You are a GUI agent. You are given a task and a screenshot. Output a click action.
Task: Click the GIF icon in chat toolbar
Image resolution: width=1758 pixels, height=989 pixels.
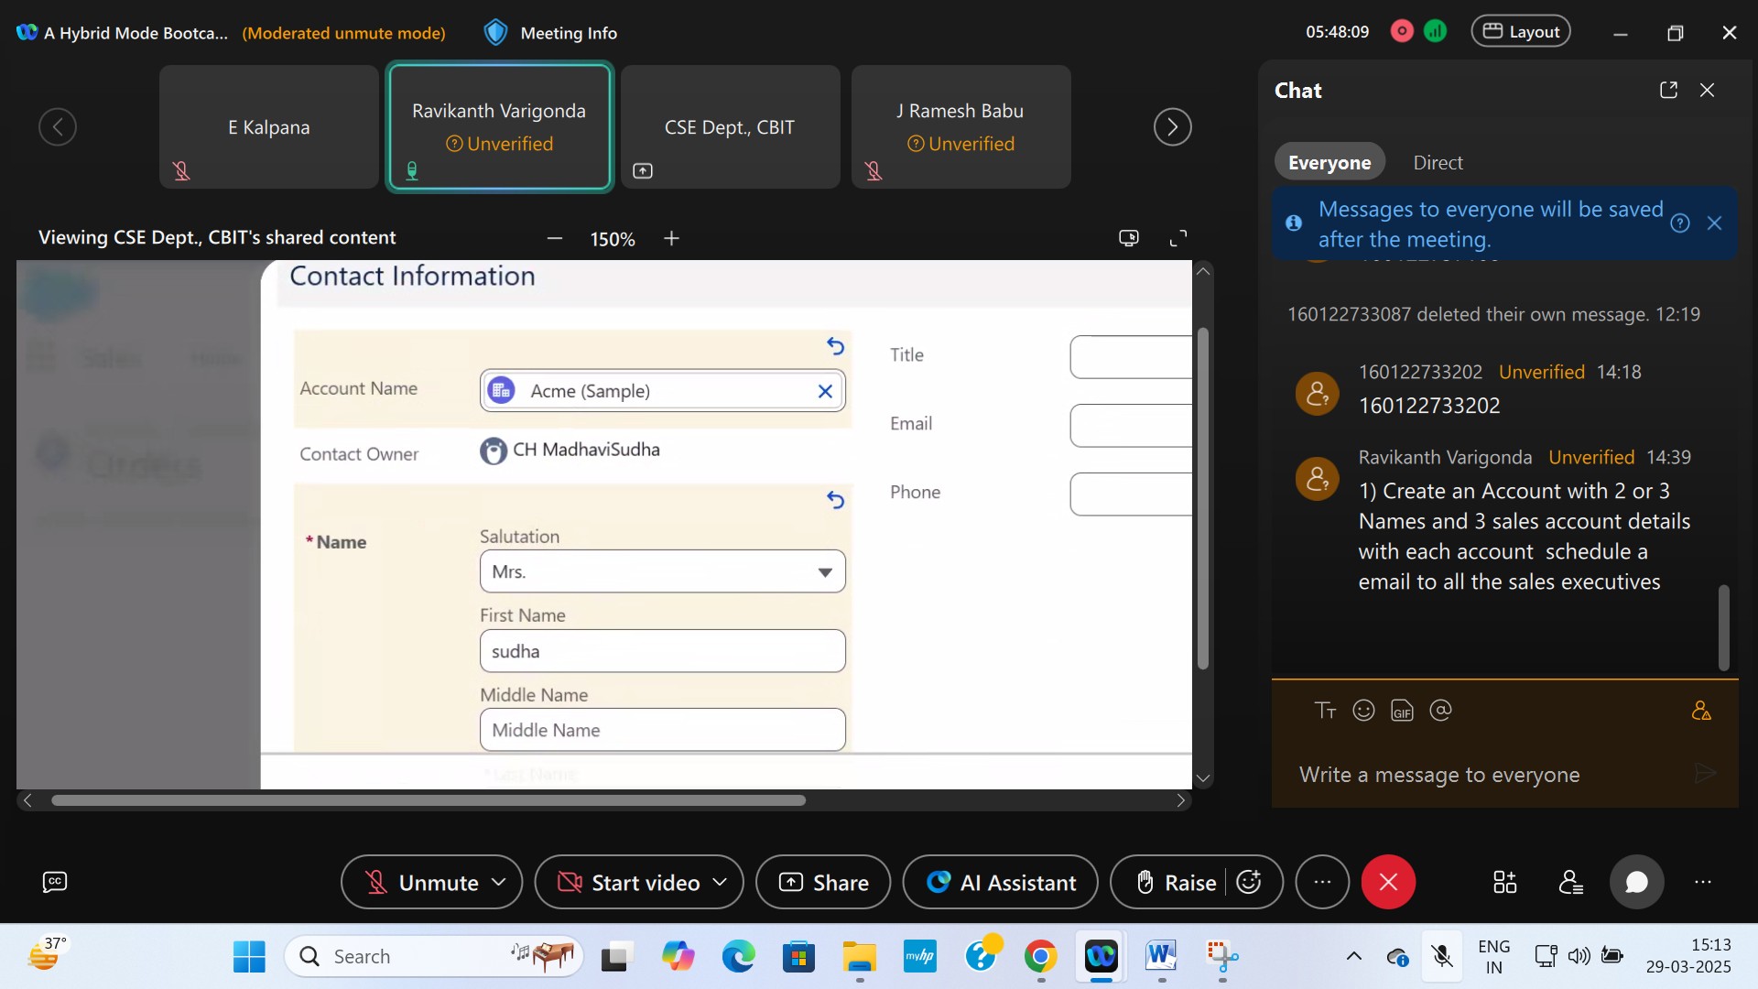(1402, 711)
